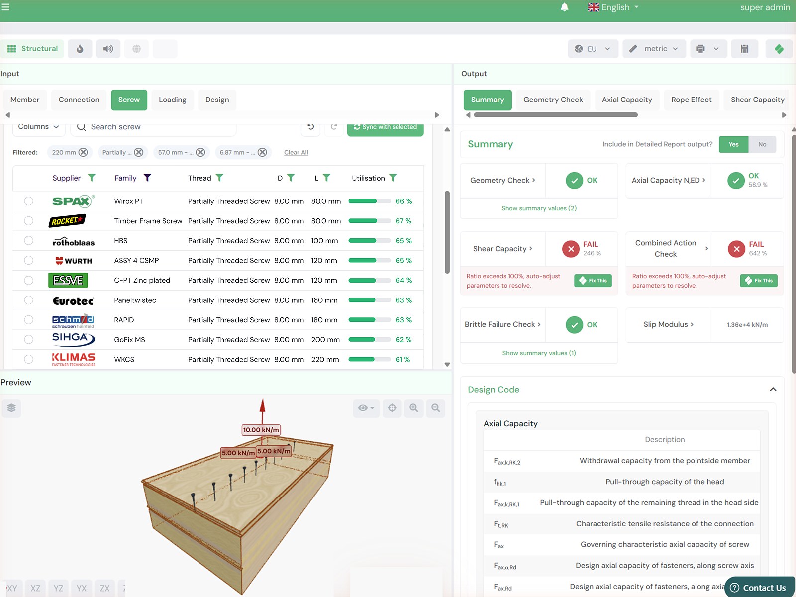Image resolution: width=796 pixels, height=597 pixels.
Task: Click the screw table vertical scrollbar
Action: point(447,232)
